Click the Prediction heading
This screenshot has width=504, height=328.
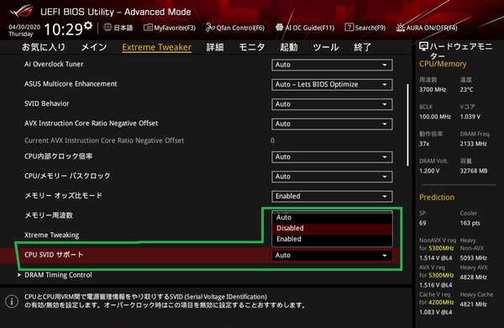[437, 197]
